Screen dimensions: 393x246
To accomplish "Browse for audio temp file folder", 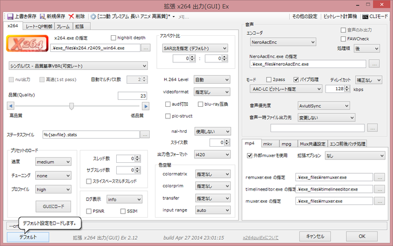I will (x=372, y=128).
